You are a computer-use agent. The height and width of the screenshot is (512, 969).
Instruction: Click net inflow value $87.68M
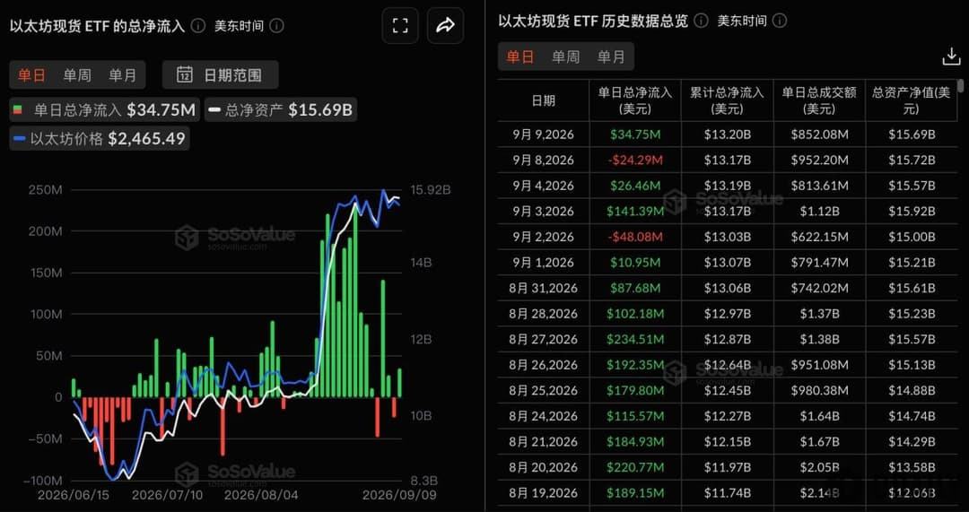point(634,288)
